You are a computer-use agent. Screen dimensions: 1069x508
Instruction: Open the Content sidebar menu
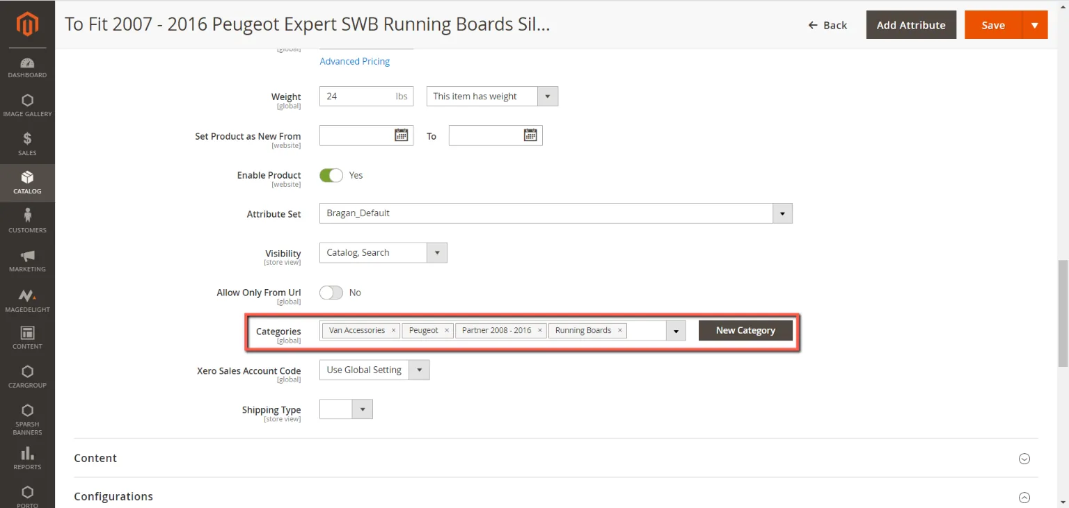27,338
